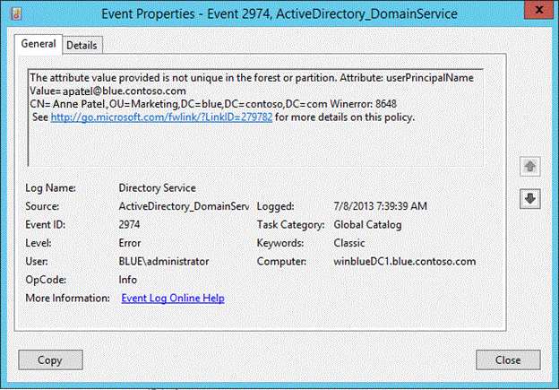Viewport: 559px width, 390px height.
Task: Show previous event with up arrow
Action: [529, 166]
